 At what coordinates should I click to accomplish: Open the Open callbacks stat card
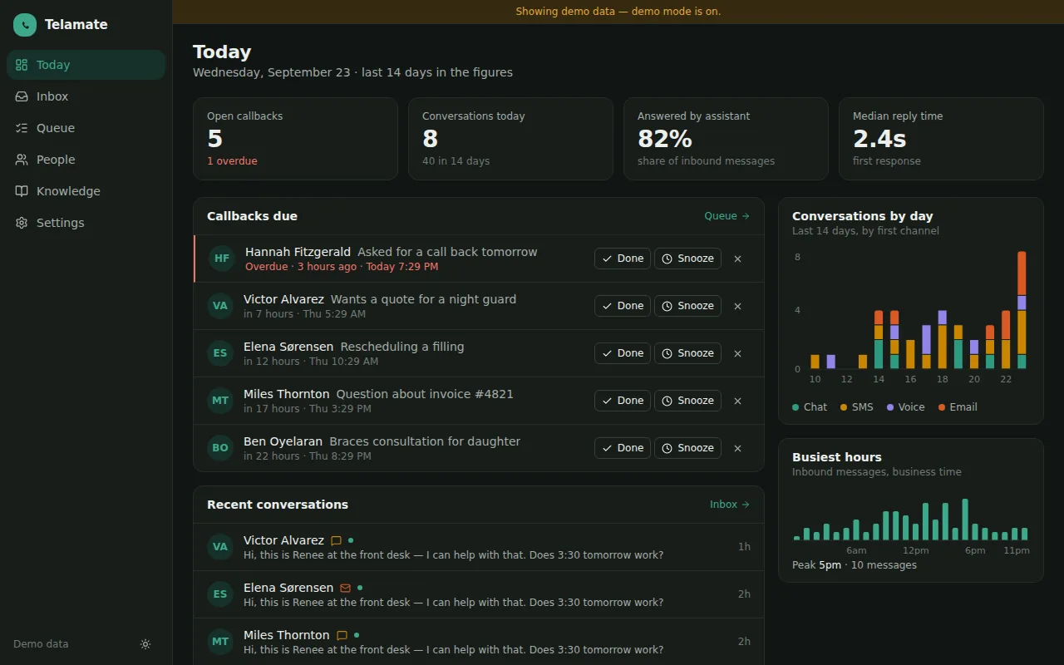[x=295, y=139]
